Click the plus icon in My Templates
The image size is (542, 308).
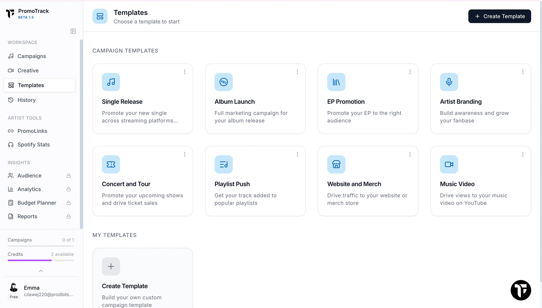click(111, 266)
